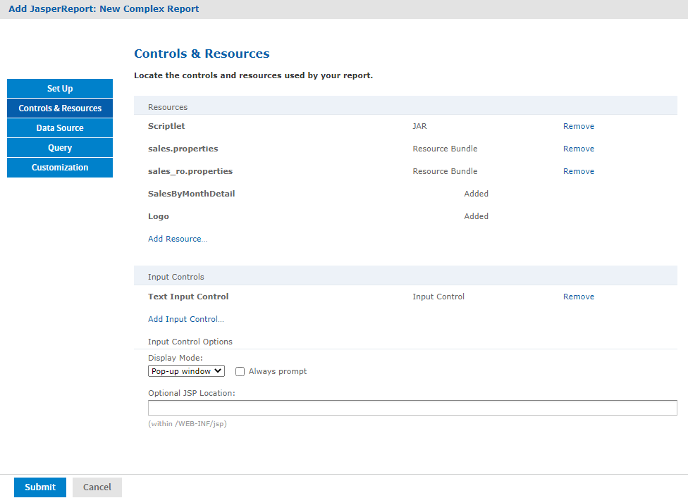Viewport: 688px width, 498px height.
Task: Click the sales_ro.properties resource name
Action: pos(190,171)
